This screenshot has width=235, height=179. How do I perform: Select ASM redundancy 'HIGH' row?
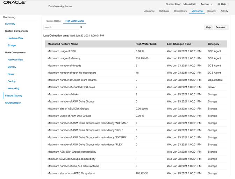(x=136, y=130)
